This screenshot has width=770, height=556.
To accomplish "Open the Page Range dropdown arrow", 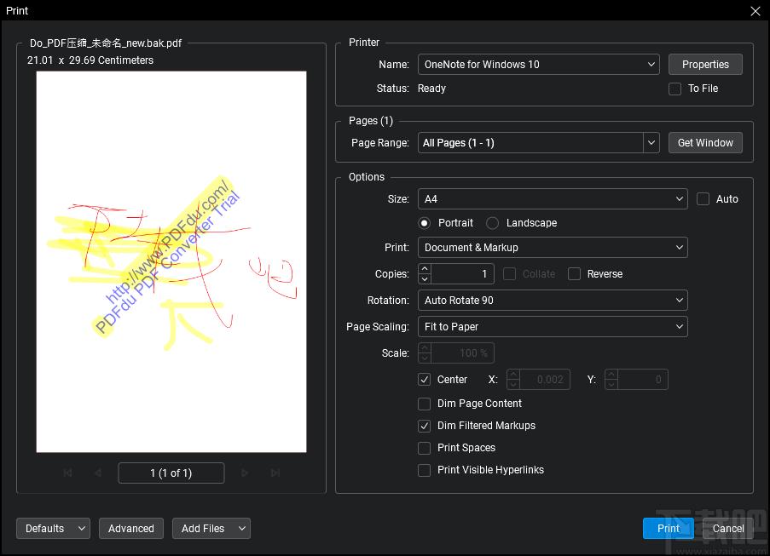I will point(651,143).
